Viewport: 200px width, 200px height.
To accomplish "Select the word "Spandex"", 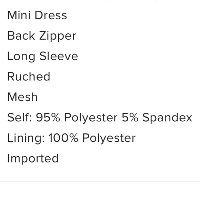I will (x=167, y=118).
